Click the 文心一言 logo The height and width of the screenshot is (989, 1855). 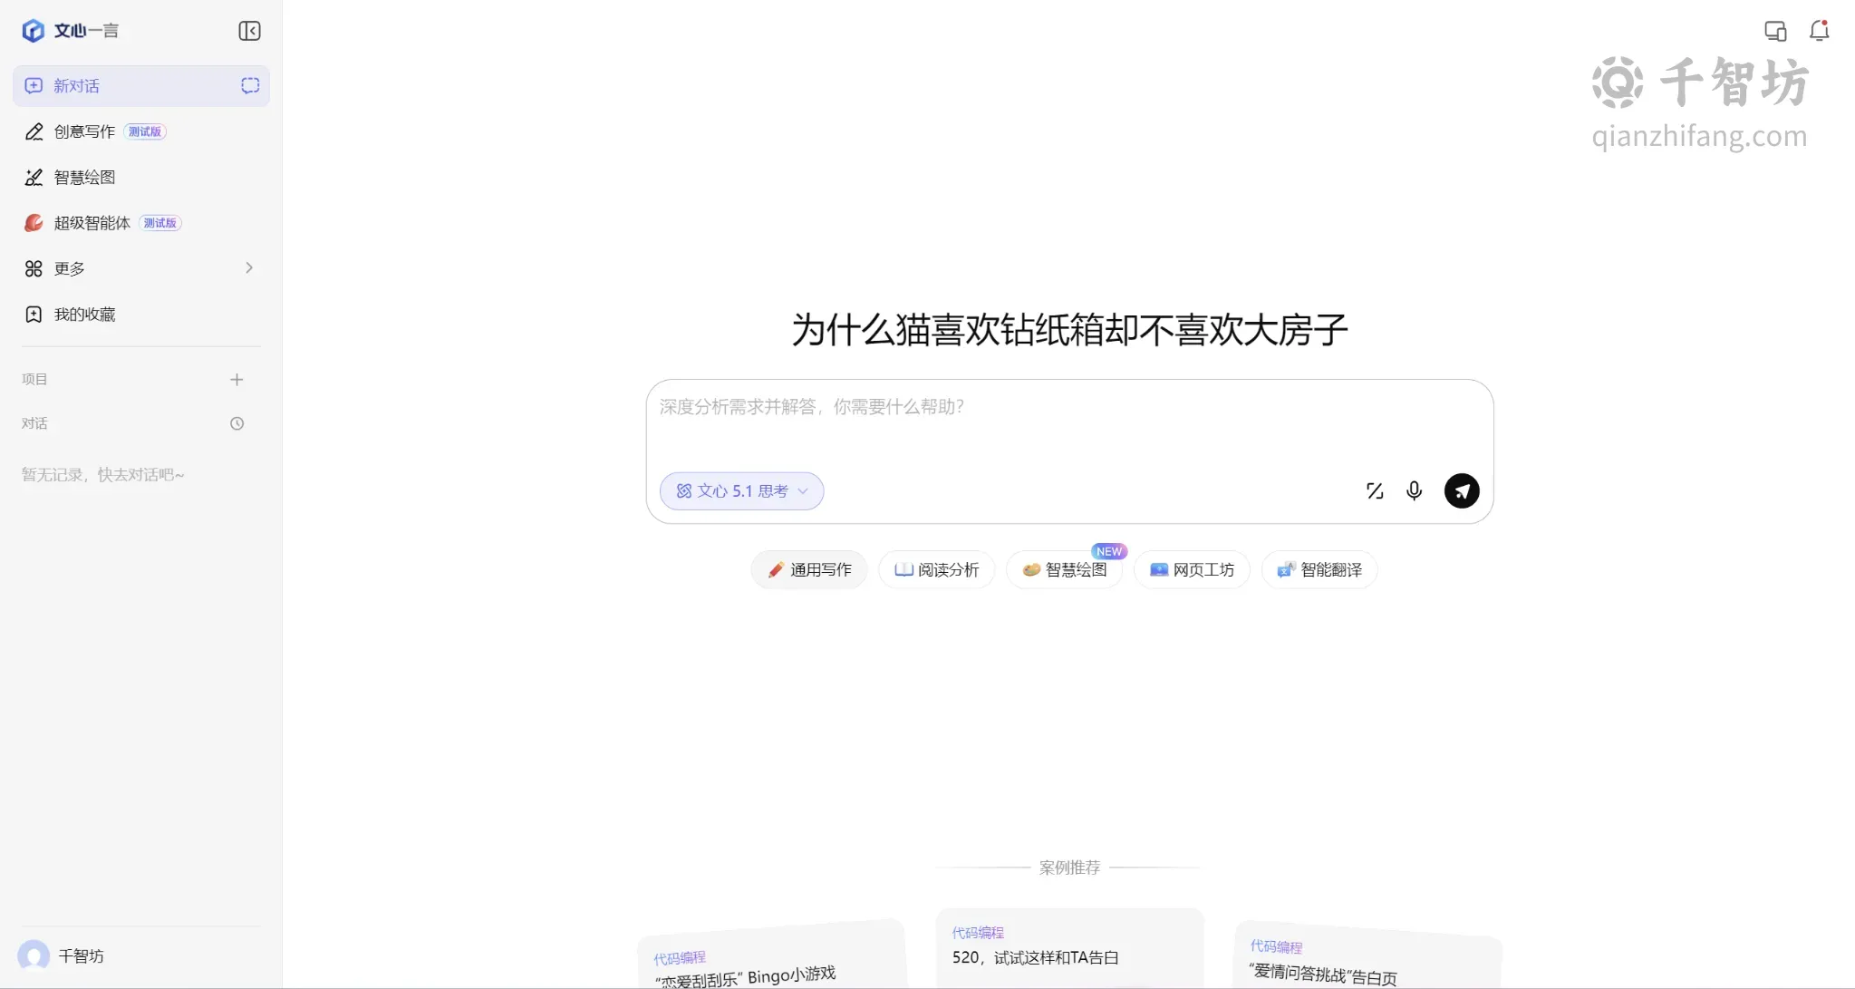(71, 31)
